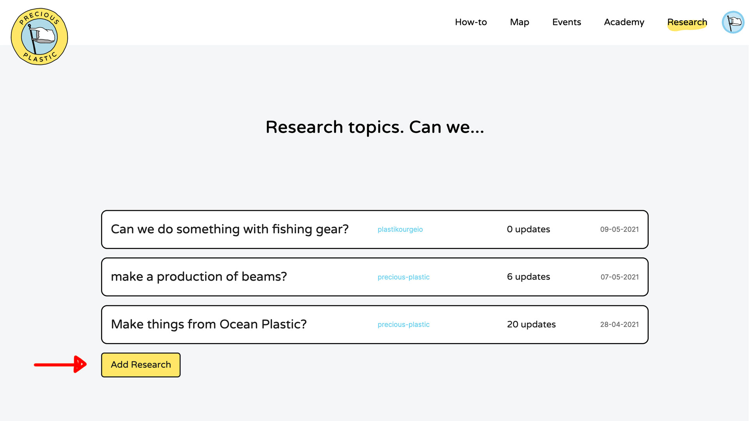Open the user profile avatar icon
The width and height of the screenshot is (749, 421).
coord(733,22)
